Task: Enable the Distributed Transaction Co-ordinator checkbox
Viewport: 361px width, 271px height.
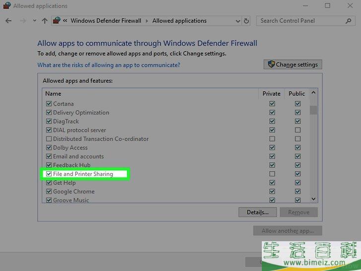Action: tap(49, 139)
